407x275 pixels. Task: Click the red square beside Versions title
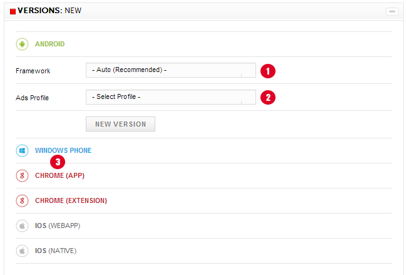[x=13, y=11]
